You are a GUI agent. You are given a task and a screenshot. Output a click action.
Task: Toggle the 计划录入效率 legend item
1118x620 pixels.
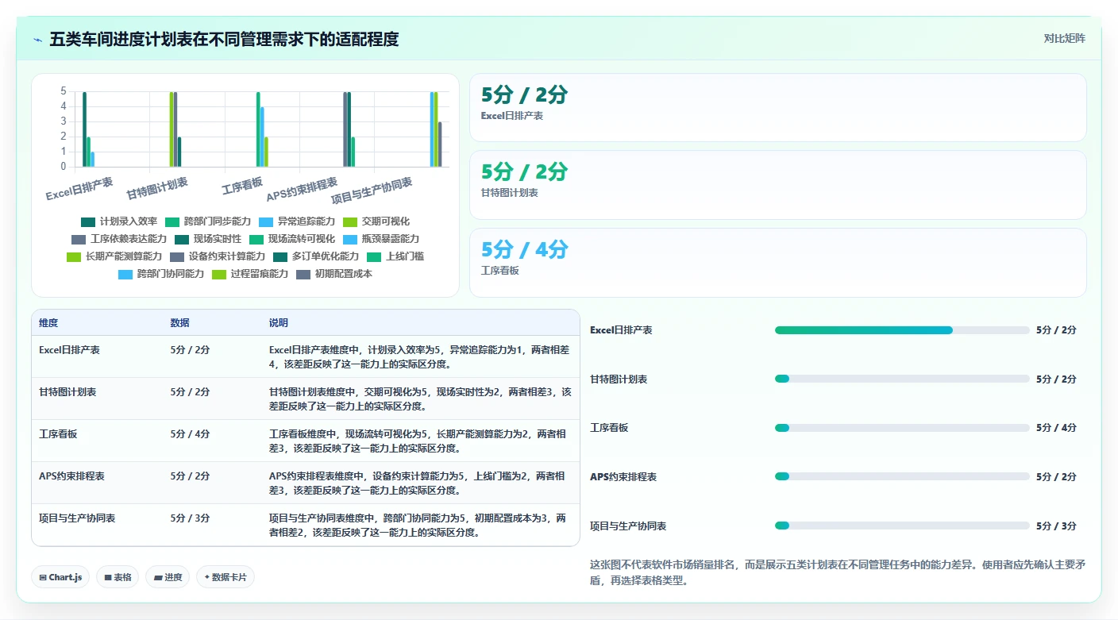(x=119, y=221)
